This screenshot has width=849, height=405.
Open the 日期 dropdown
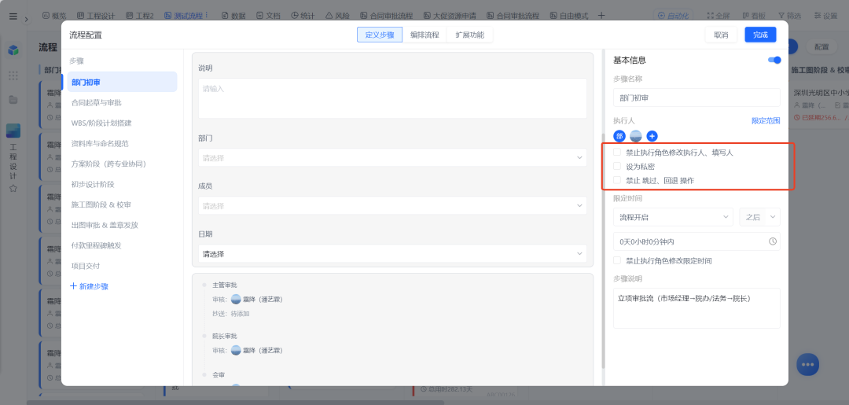392,253
